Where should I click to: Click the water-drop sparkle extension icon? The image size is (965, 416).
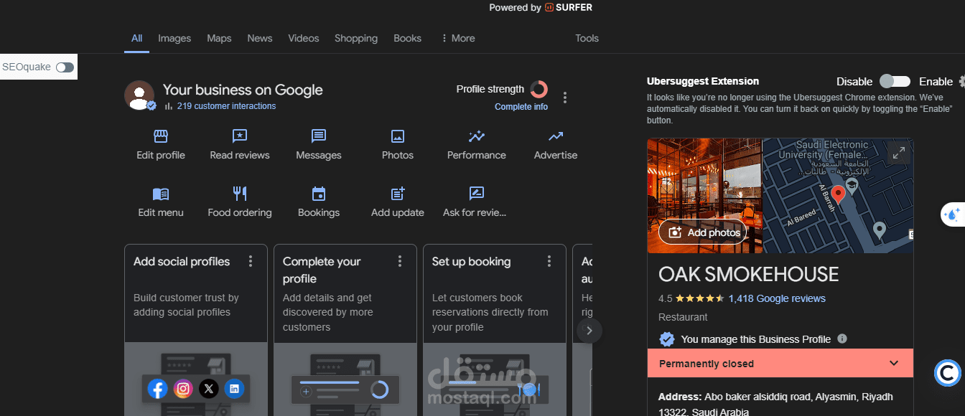(953, 214)
